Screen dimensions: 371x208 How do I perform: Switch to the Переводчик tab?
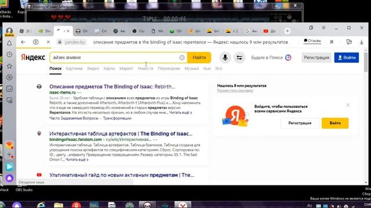pos(169,69)
